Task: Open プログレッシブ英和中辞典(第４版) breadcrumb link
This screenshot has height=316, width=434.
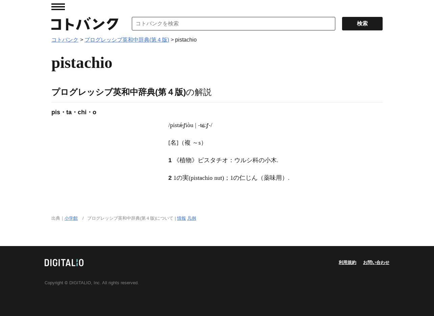Action: 127,40
